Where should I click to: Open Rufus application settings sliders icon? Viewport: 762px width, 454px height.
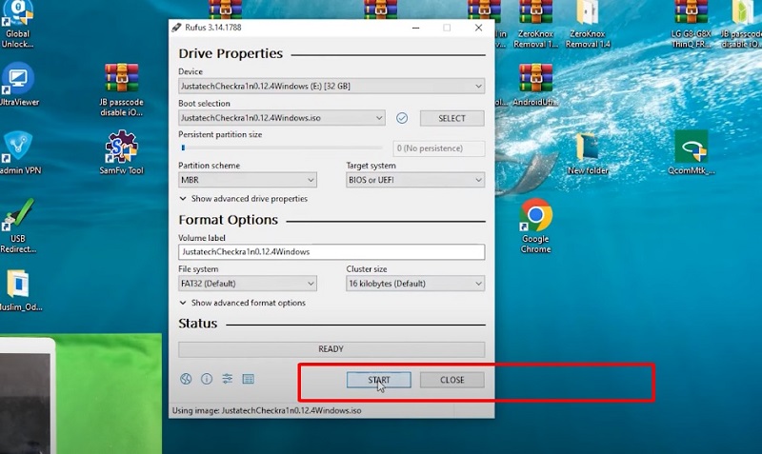pos(228,379)
